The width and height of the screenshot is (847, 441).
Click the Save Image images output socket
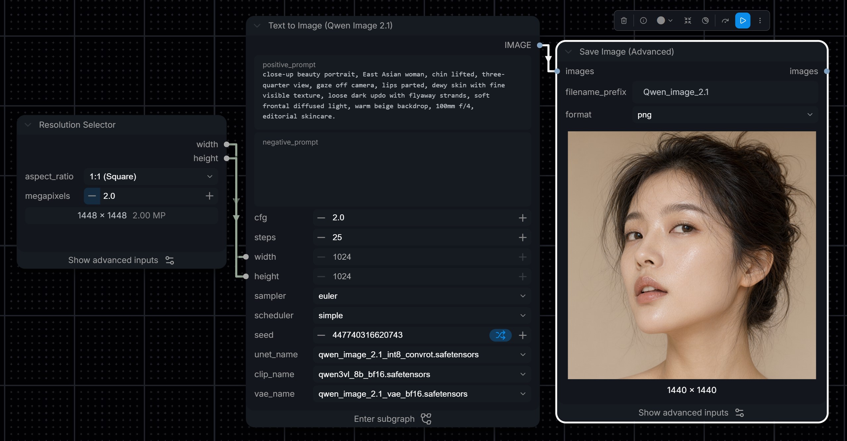pos(826,71)
